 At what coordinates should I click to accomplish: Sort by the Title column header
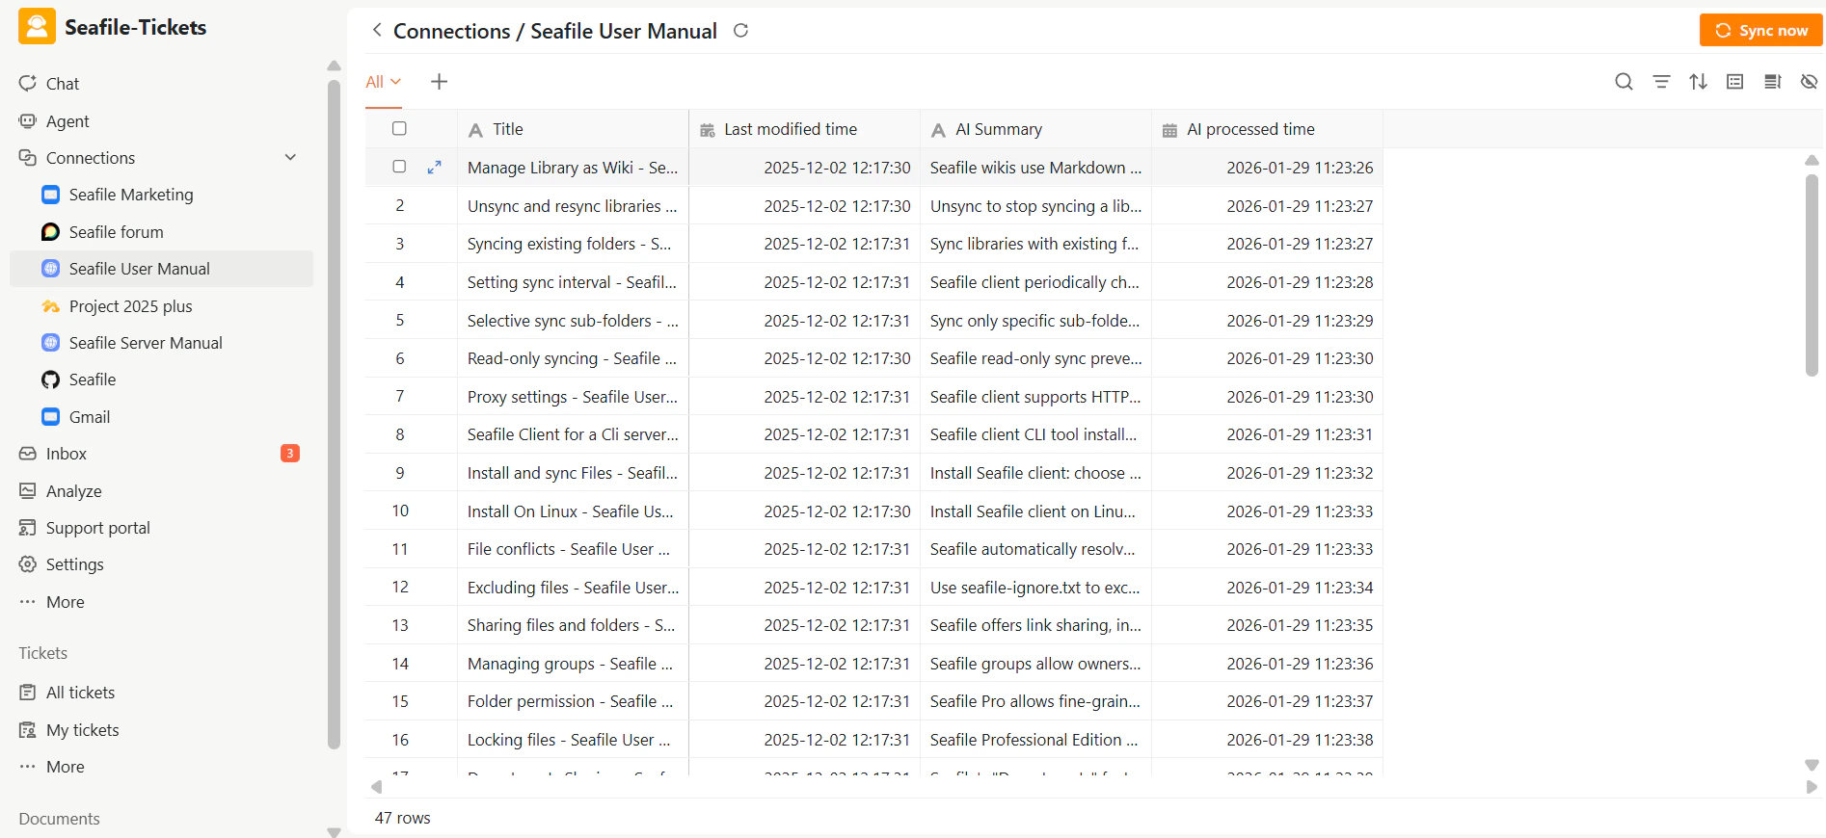coord(573,129)
